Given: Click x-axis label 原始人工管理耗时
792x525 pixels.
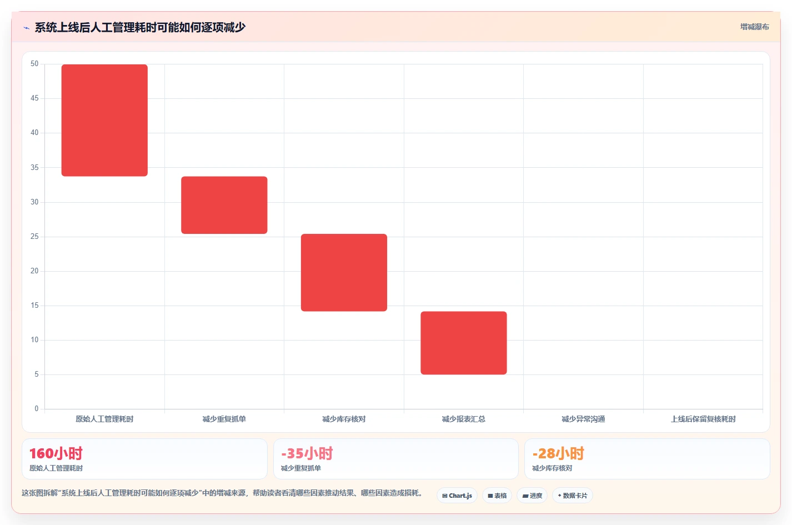Looking at the screenshot, I should (x=104, y=419).
